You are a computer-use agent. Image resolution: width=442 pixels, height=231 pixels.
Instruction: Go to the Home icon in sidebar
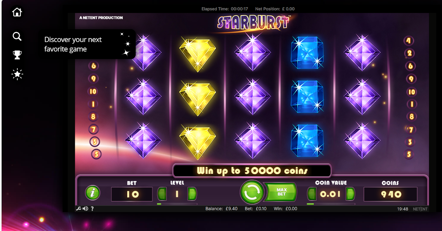tap(17, 12)
